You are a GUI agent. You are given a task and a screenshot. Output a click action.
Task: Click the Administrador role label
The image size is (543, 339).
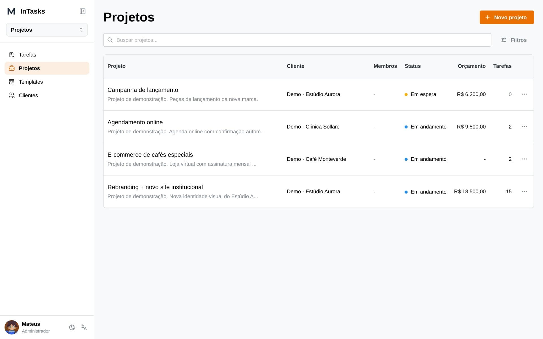coord(36,331)
